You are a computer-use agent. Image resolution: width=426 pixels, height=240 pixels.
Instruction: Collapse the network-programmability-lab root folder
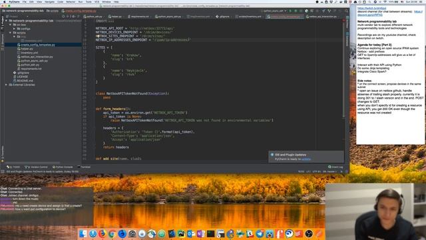coord(7,21)
